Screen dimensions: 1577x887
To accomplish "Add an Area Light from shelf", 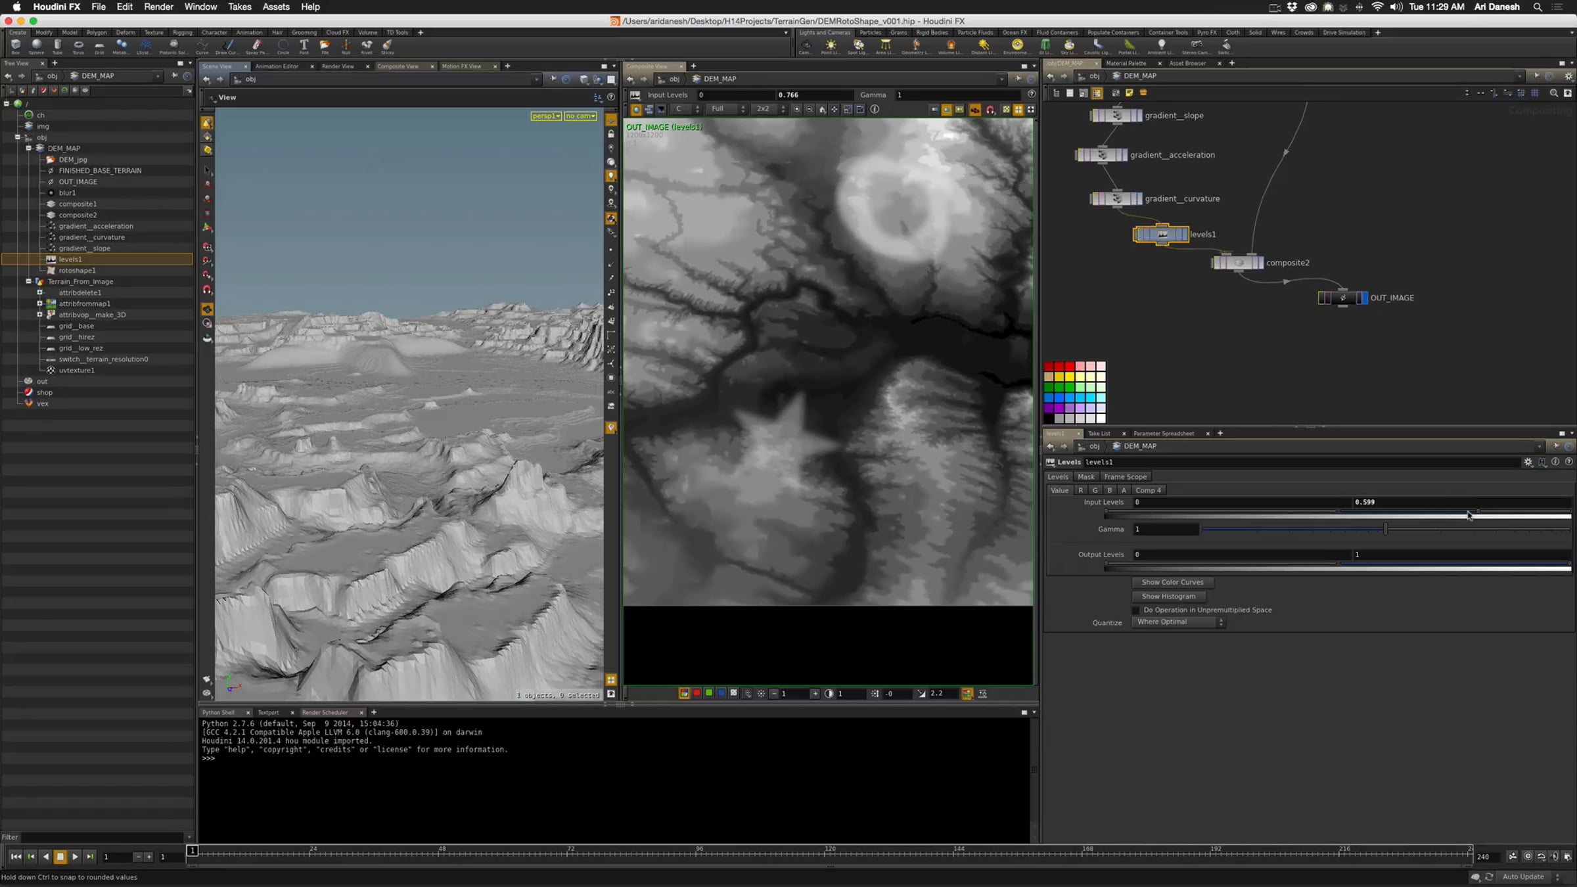I will tap(885, 46).
